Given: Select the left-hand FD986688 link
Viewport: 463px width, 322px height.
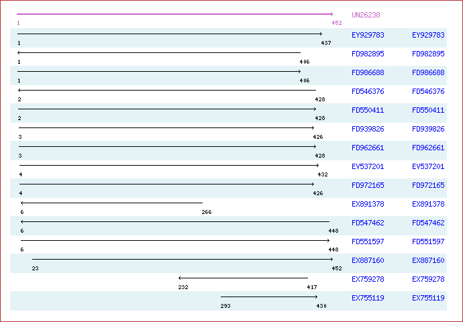Looking at the screenshot, I should (368, 72).
